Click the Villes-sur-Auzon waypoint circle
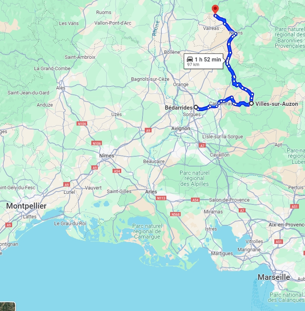Screen dimensions: 305x311 [251, 103]
